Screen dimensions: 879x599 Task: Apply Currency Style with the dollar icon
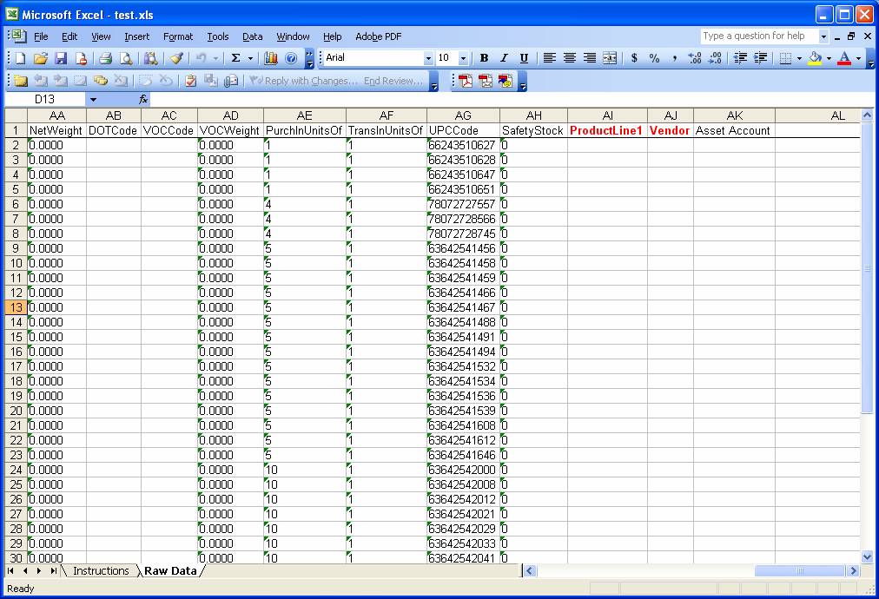coord(634,58)
